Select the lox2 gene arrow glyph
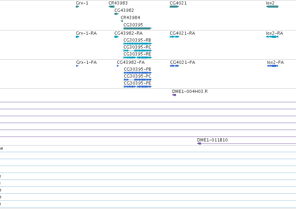The image size is (296, 209). tap(272, 7)
